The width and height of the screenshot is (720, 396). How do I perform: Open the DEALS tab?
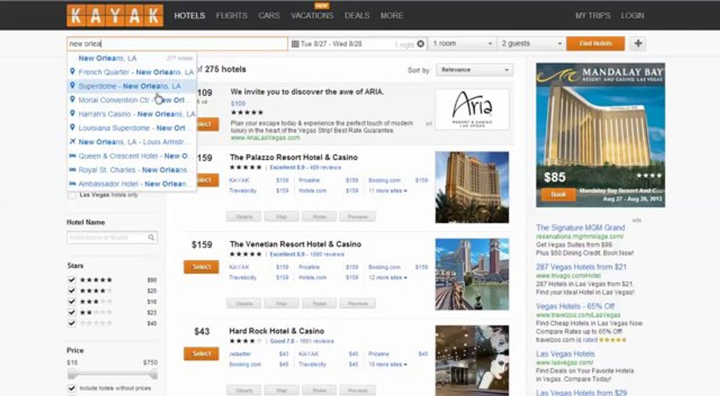click(357, 15)
